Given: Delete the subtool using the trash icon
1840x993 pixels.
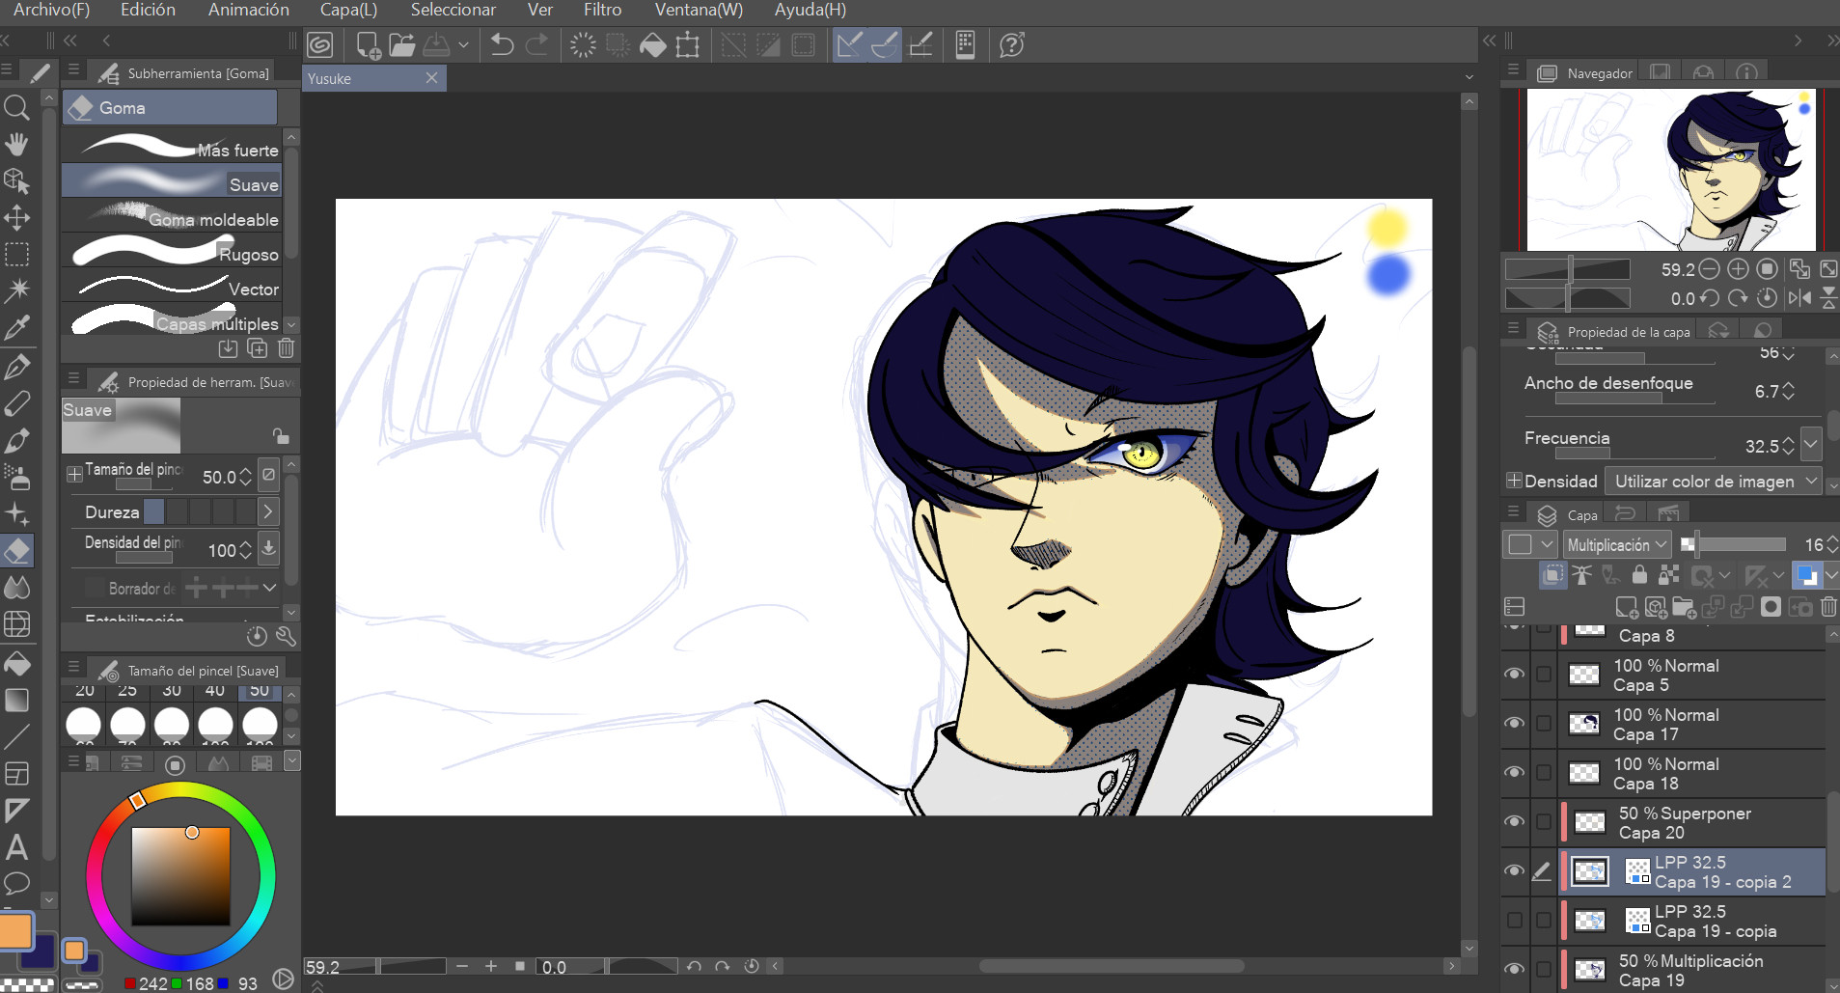Looking at the screenshot, I should coord(287,348).
